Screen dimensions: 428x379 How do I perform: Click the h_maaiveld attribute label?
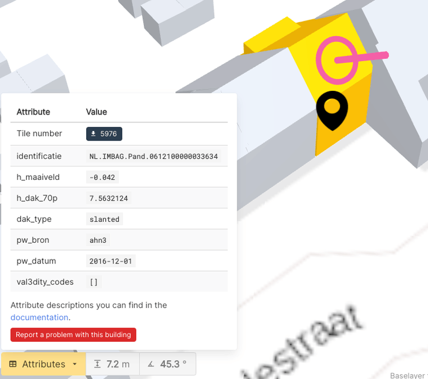[38, 177]
